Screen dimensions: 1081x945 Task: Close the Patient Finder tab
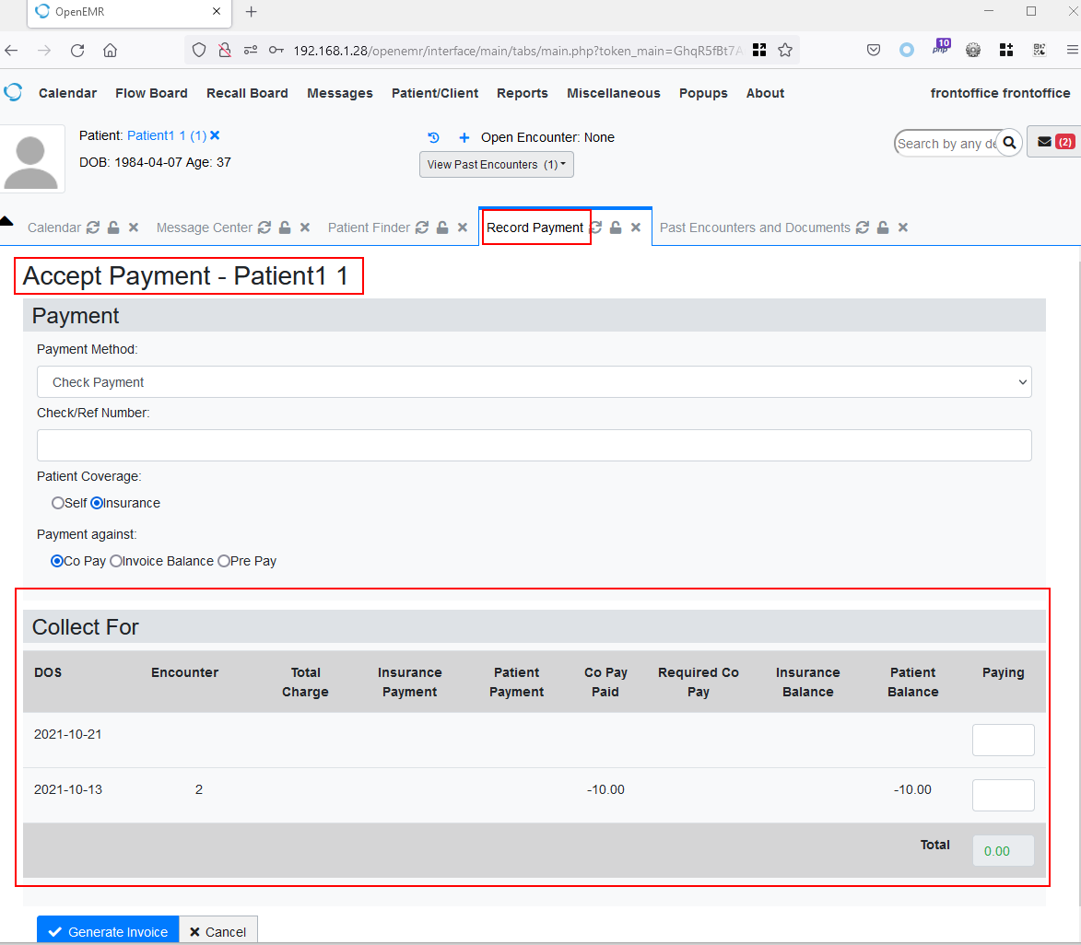(x=463, y=227)
